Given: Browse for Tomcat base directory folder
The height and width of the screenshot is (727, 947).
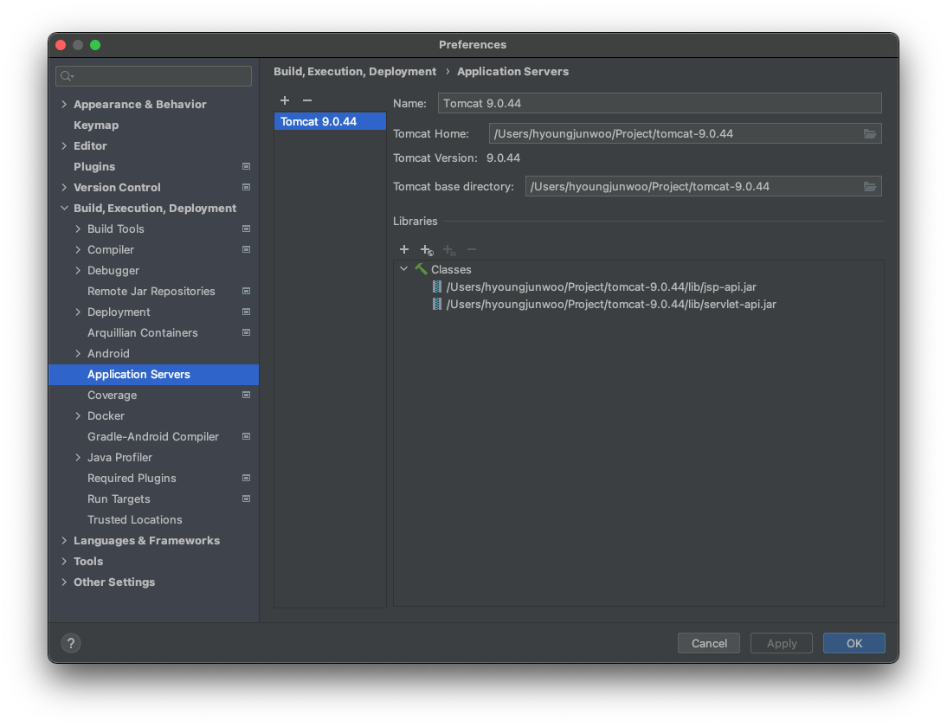Looking at the screenshot, I should coord(870,187).
